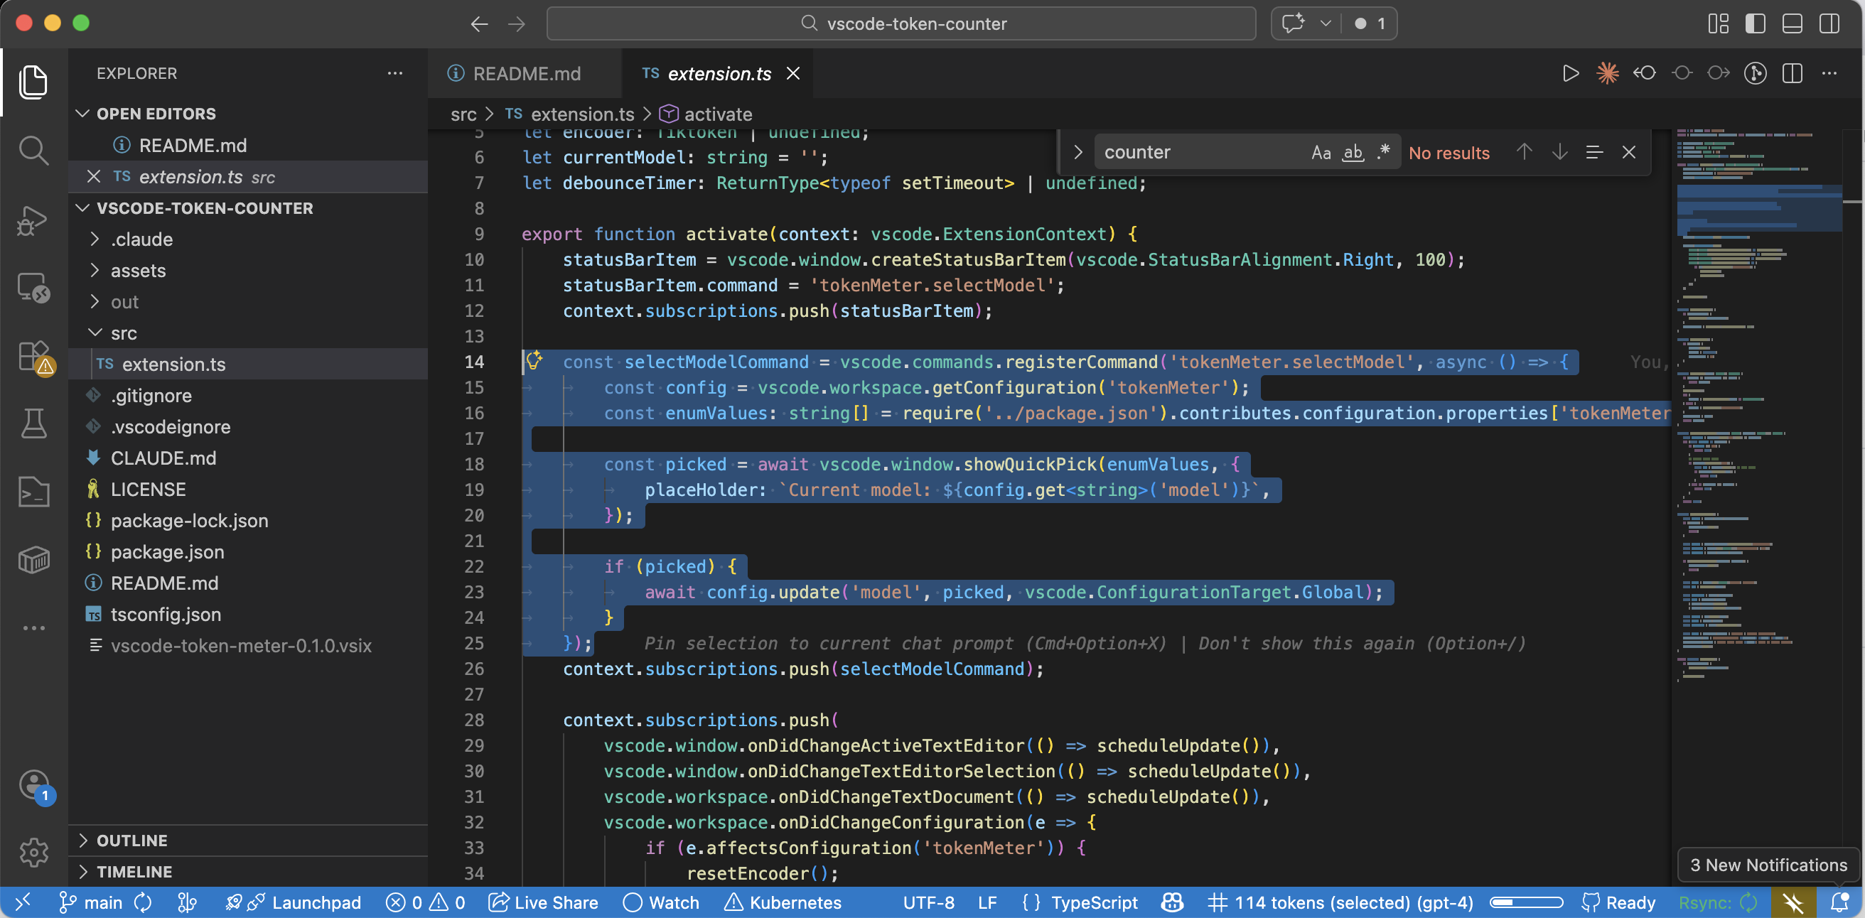This screenshot has height=918, width=1865.
Task: Toggle Use Regular Expression in find
Action: pyautogui.click(x=1384, y=152)
